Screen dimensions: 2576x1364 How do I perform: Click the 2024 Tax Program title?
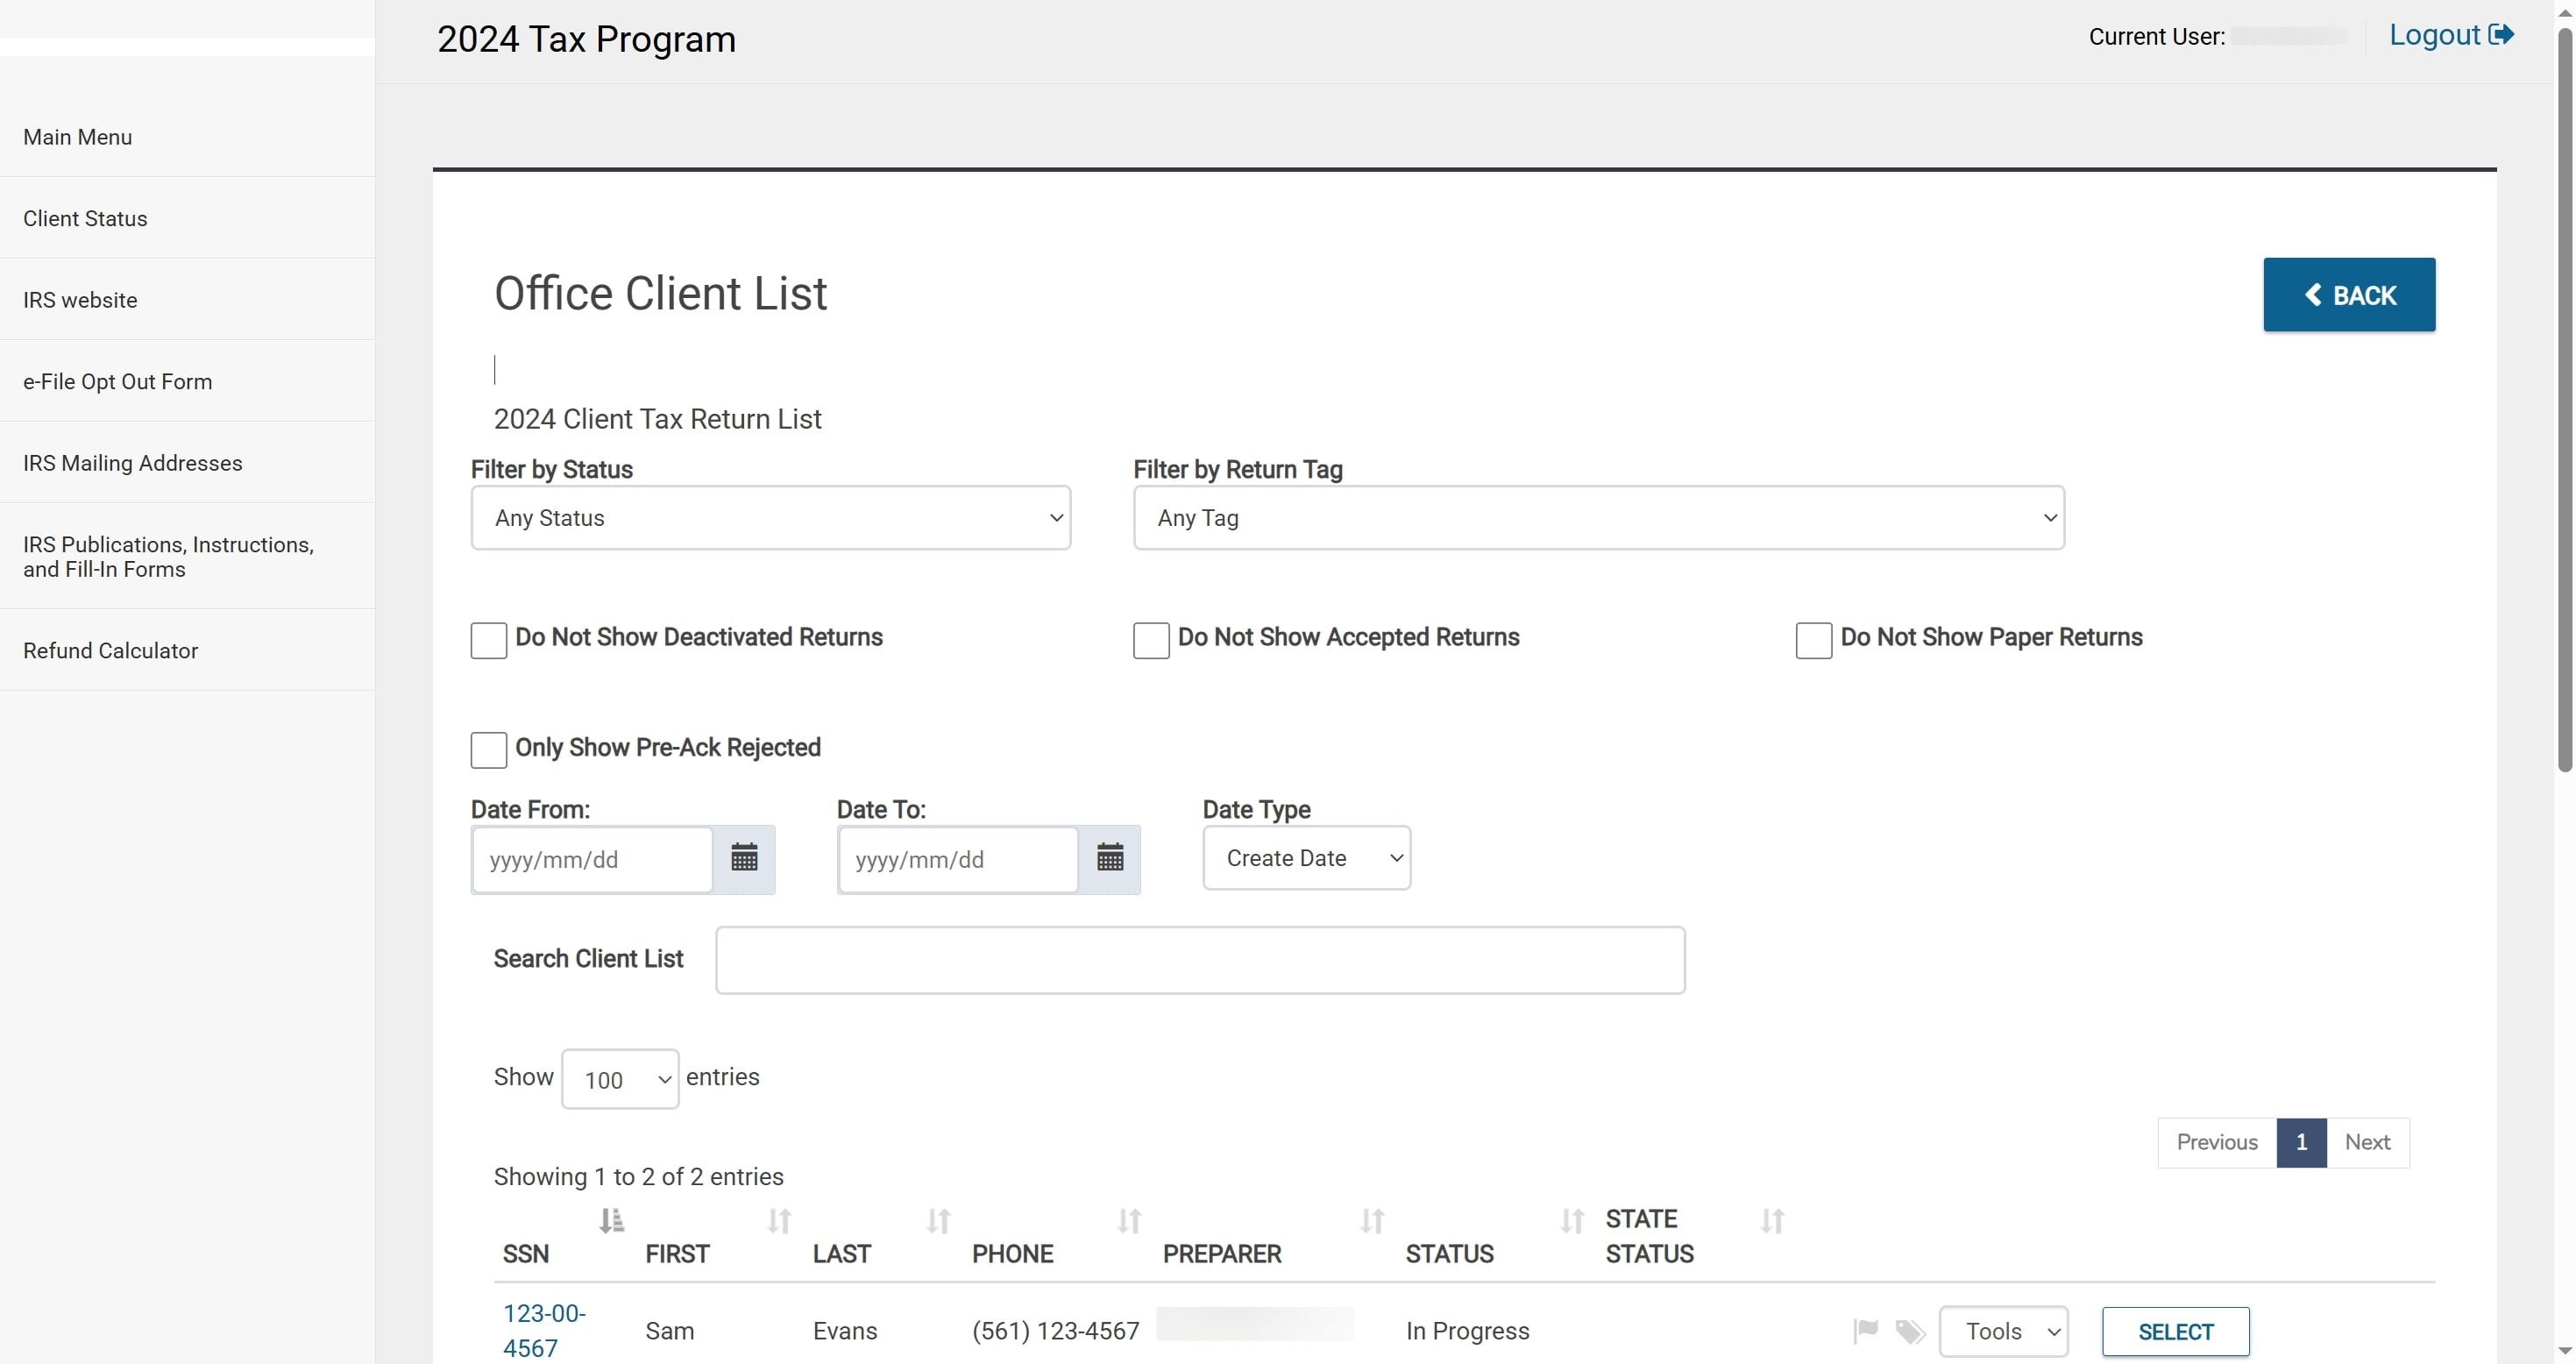[x=586, y=39]
